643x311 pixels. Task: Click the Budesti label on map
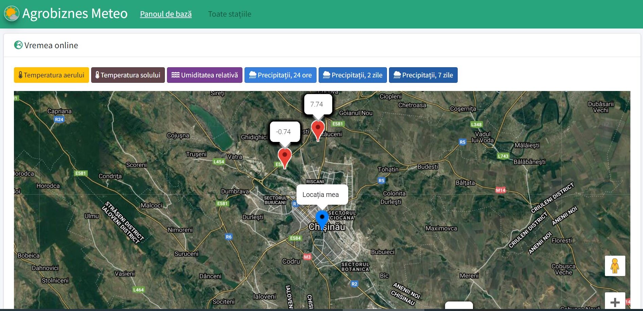(428, 167)
